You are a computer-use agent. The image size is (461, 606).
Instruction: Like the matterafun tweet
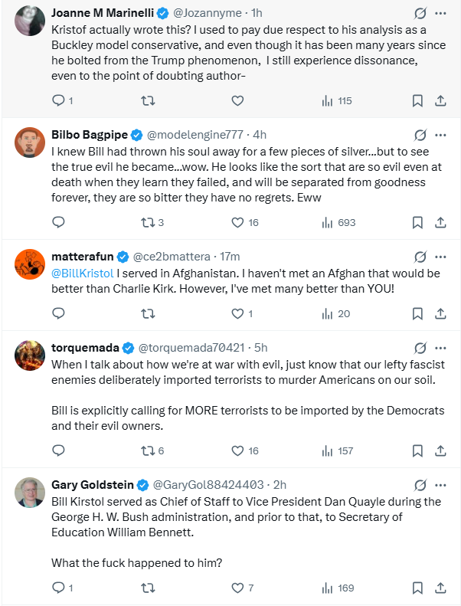click(x=237, y=313)
